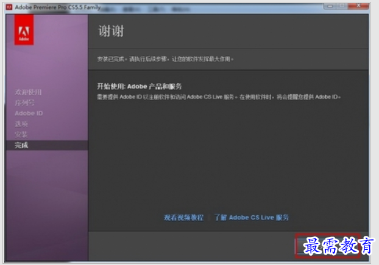Screen dimensions: 379x265
Task: Select the 序列号 step in sidebar
Action: (x=24, y=103)
